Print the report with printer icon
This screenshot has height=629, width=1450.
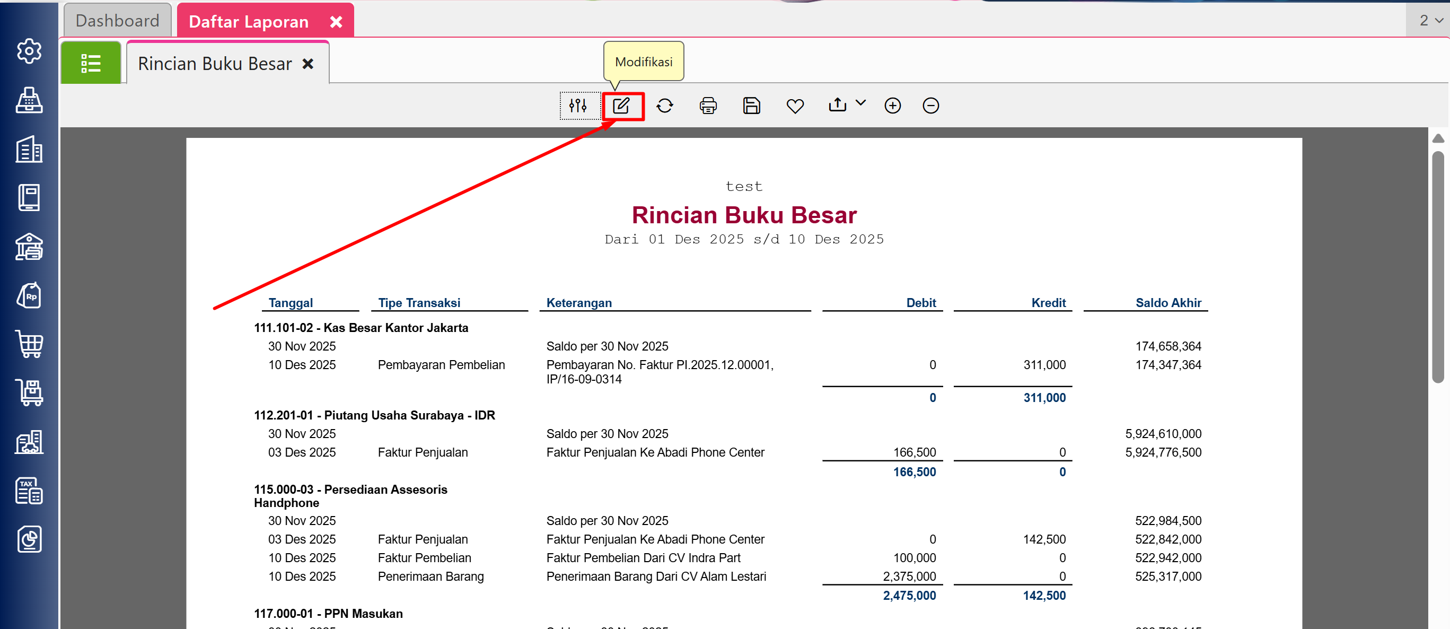(708, 106)
